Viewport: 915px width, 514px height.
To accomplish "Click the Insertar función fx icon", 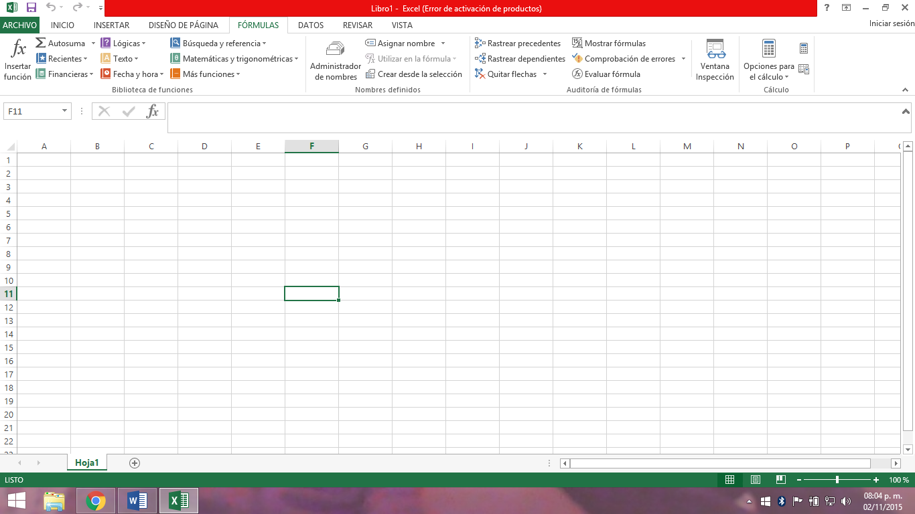I will [19, 50].
